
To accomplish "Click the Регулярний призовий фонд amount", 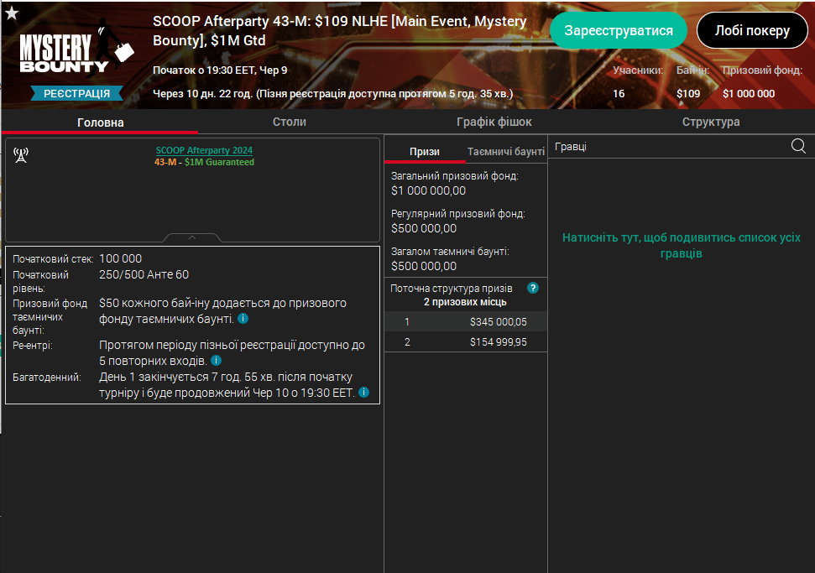I will pos(424,228).
